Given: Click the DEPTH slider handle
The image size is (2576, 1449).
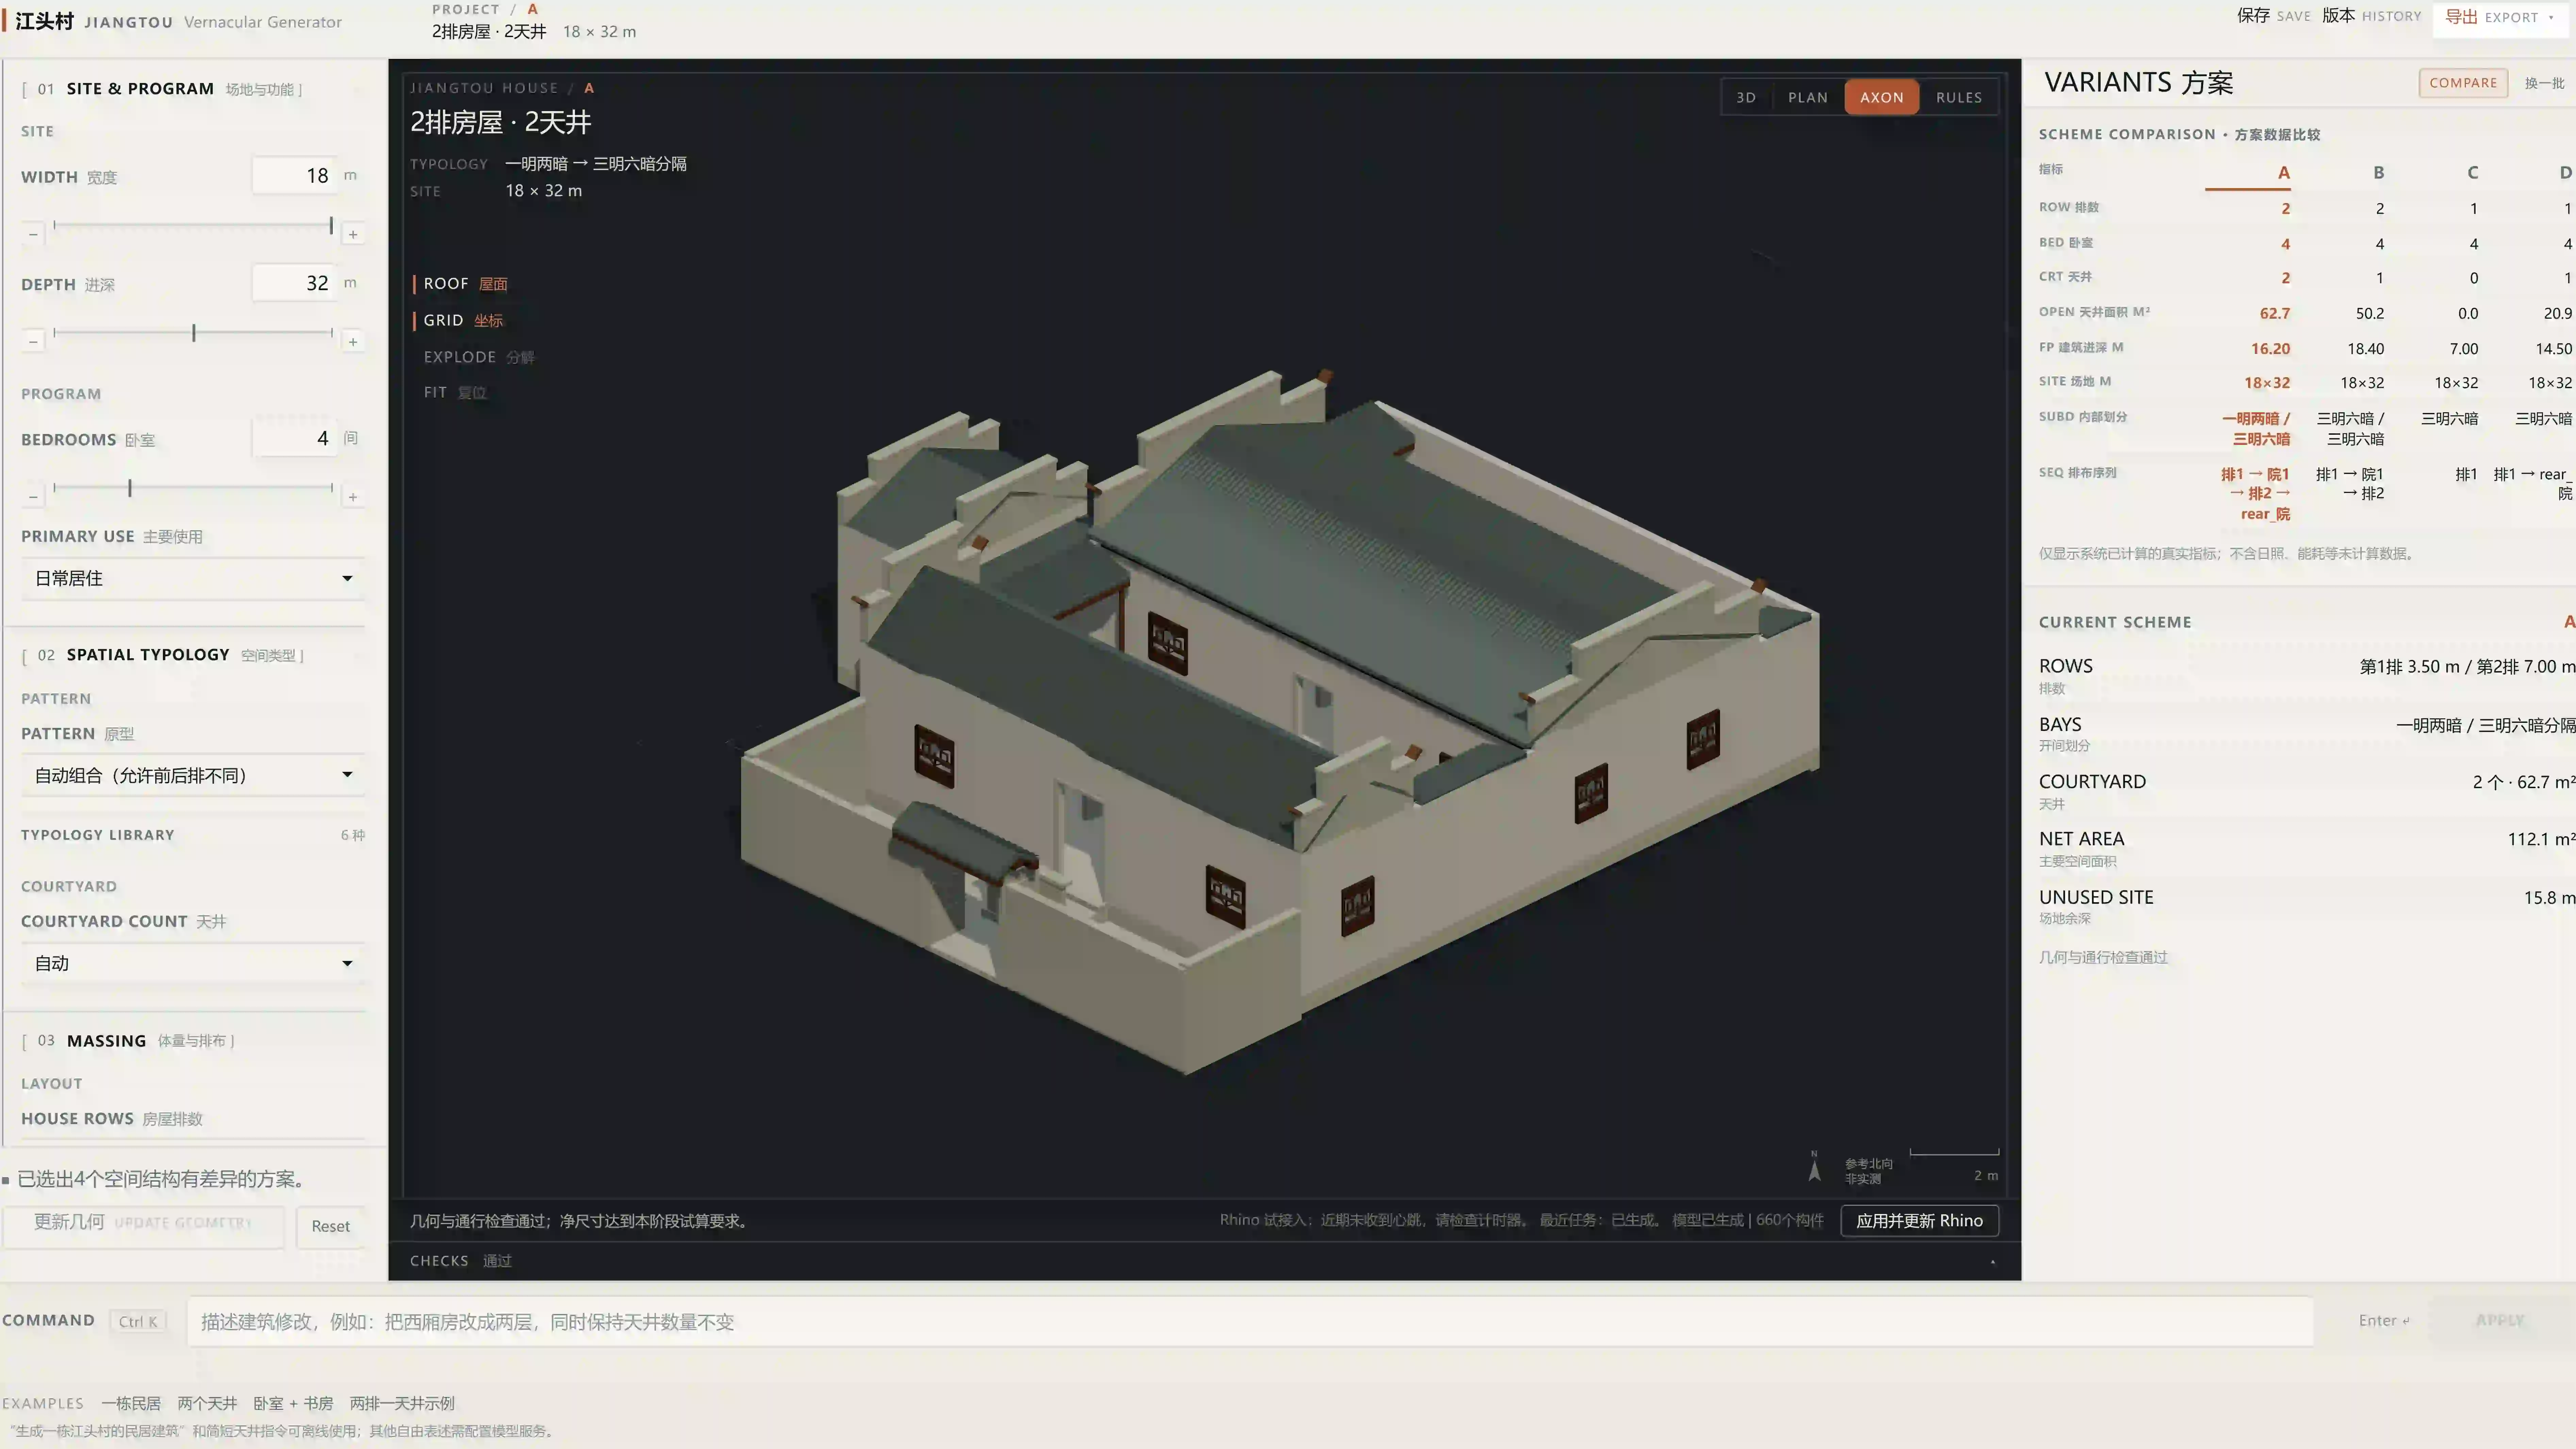Looking at the screenshot, I should tap(194, 333).
